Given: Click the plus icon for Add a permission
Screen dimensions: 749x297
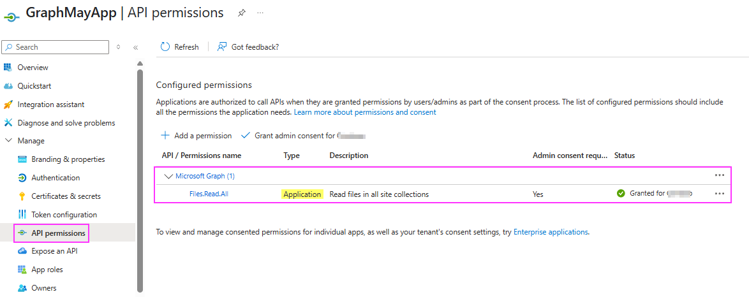Looking at the screenshot, I should (x=165, y=136).
